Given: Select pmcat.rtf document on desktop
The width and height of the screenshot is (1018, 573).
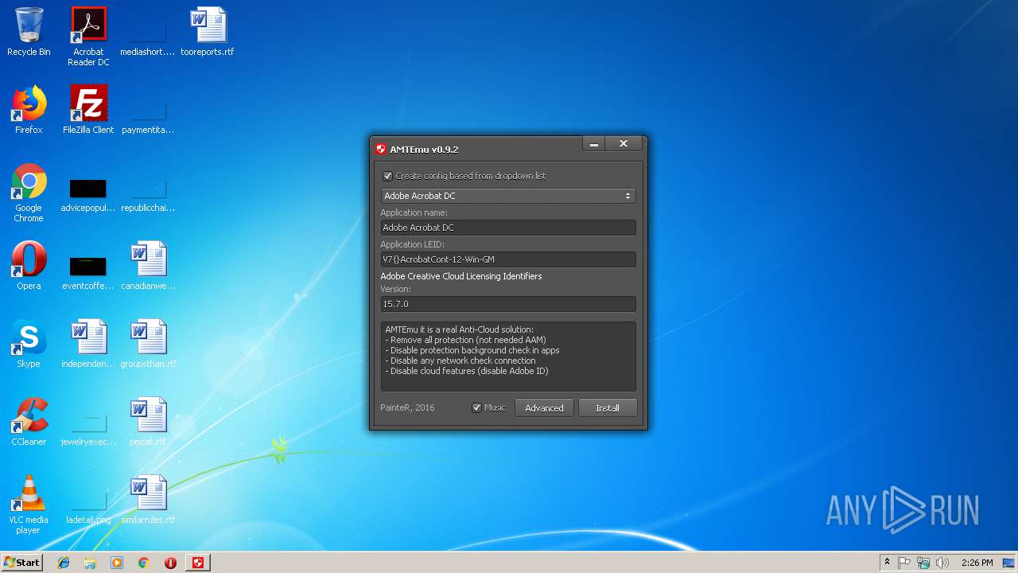Looking at the screenshot, I should pos(148,423).
